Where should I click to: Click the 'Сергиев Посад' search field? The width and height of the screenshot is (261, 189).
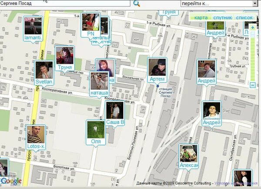[x=65, y=3]
